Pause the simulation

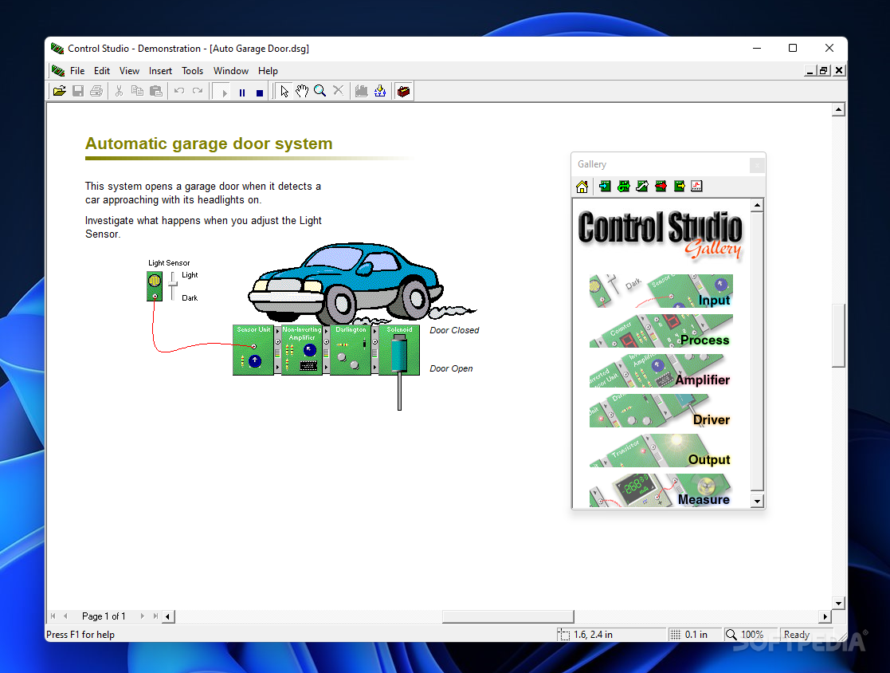(x=242, y=92)
